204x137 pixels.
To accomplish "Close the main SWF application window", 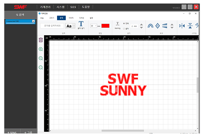I will tap(196, 7).
